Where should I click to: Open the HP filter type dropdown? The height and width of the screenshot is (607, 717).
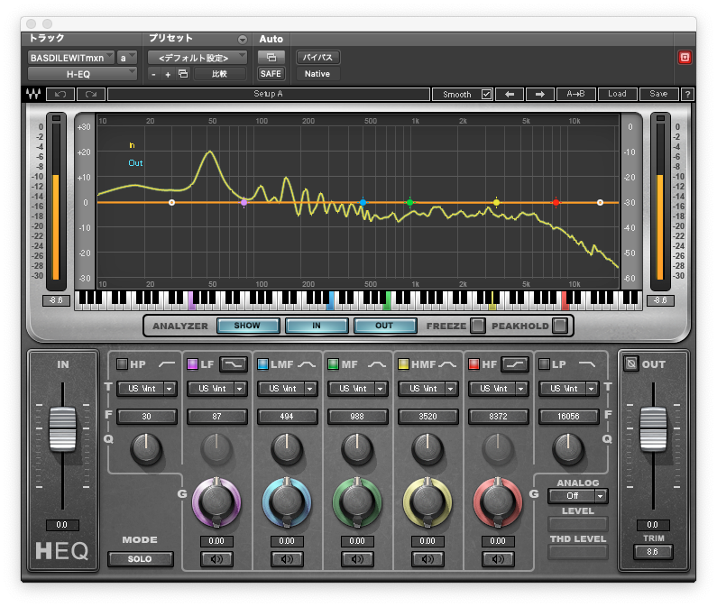147,389
